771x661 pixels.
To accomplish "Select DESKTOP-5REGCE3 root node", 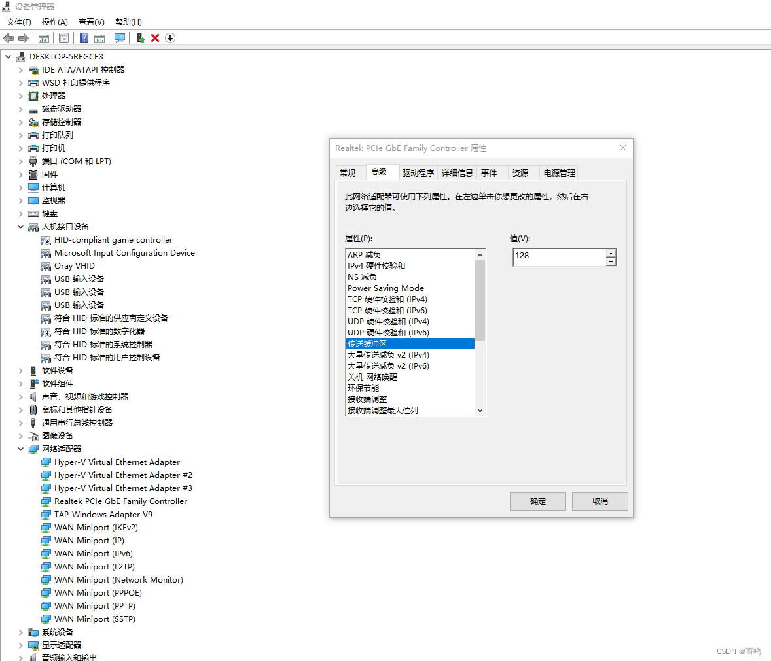I will point(66,56).
